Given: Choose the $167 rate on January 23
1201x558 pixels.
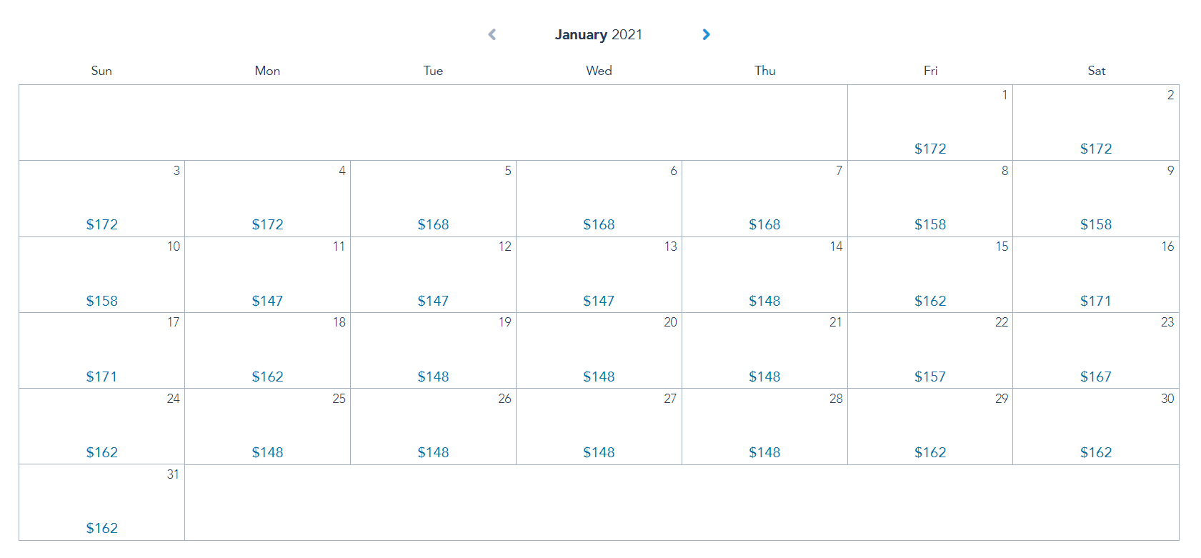Looking at the screenshot, I should click(1095, 377).
